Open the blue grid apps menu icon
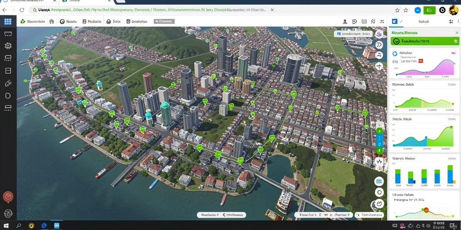This screenshot has height=230, width=461. point(8,22)
